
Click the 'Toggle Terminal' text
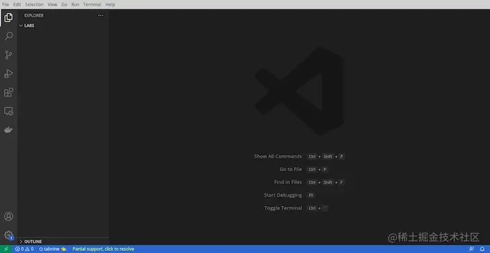click(283, 208)
